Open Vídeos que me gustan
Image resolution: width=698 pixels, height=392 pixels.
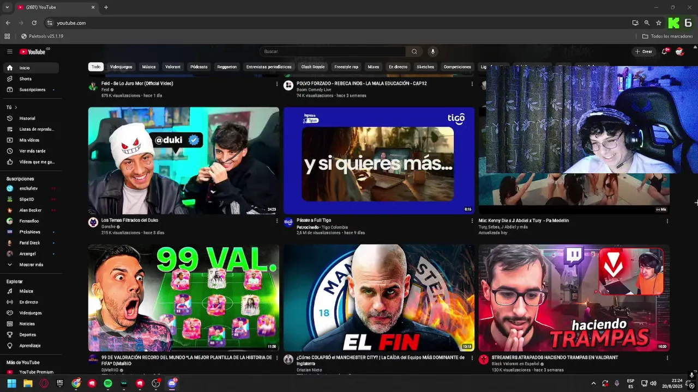pos(31,162)
